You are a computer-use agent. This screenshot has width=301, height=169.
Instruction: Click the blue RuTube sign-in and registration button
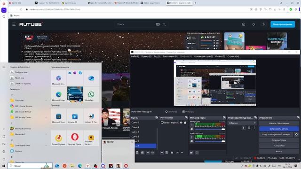(283, 24)
